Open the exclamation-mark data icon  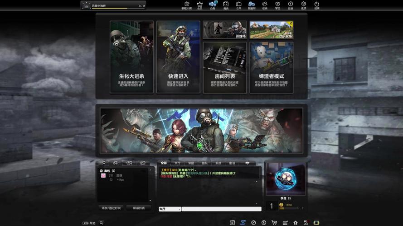(x=291, y=5)
